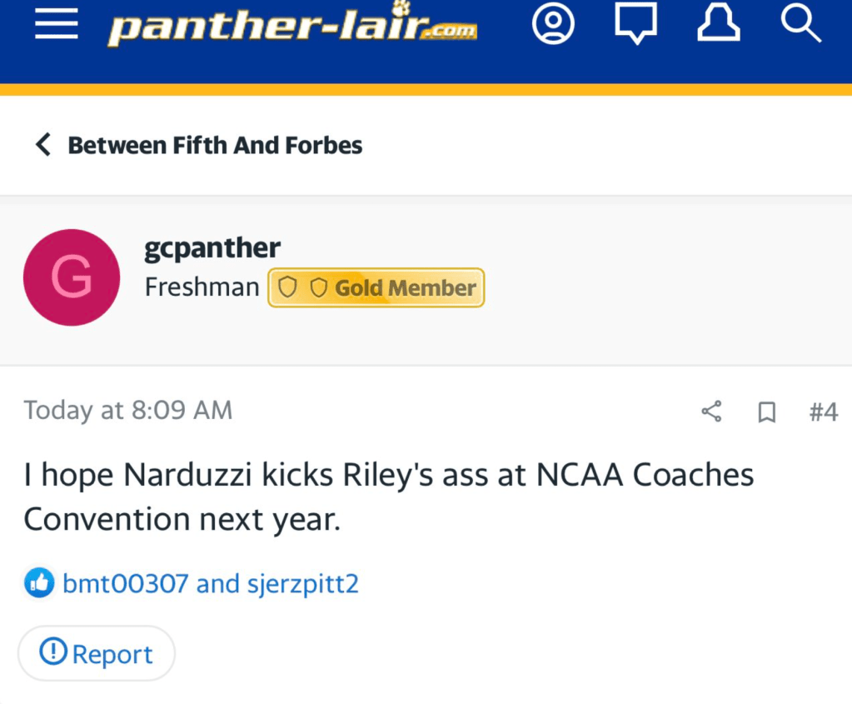Screen dimensions: 852x704
Task: Bookmark the gcpanther post
Action: tap(766, 412)
